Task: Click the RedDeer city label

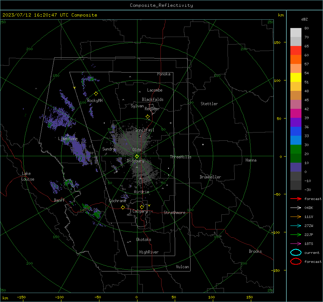Action: tap(152, 109)
